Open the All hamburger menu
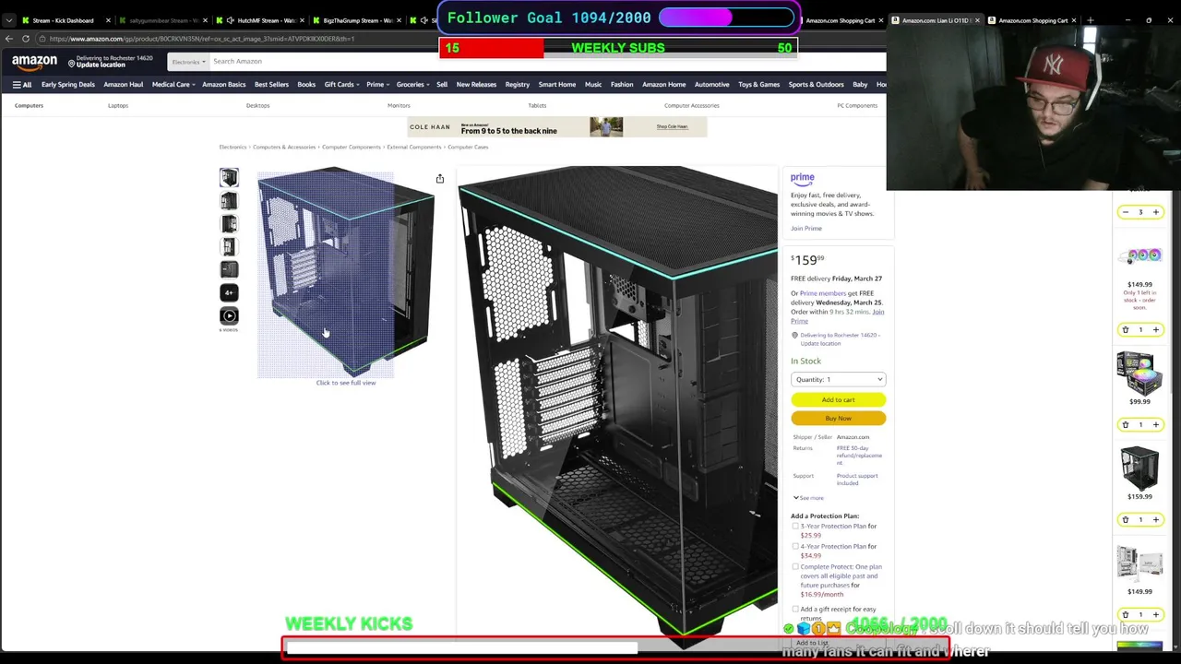The height and width of the screenshot is (664, 1181). pos(22,85)
